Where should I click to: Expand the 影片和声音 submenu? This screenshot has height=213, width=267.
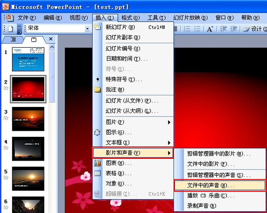pos(169,153)
